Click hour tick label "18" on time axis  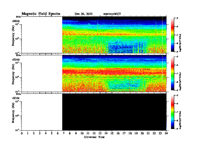click(130, 133)
